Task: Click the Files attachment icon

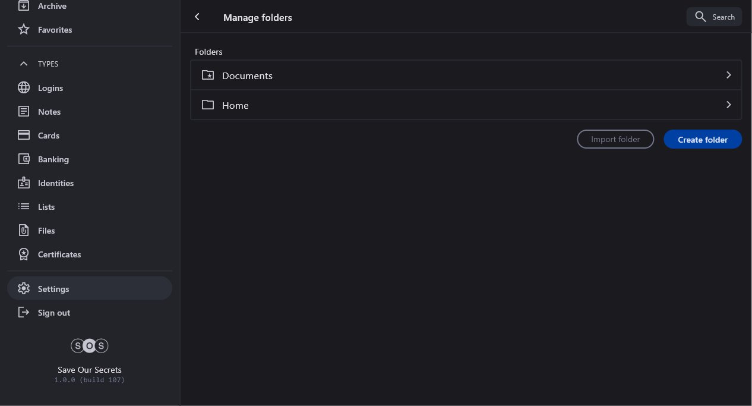Action: click(24, 231)
